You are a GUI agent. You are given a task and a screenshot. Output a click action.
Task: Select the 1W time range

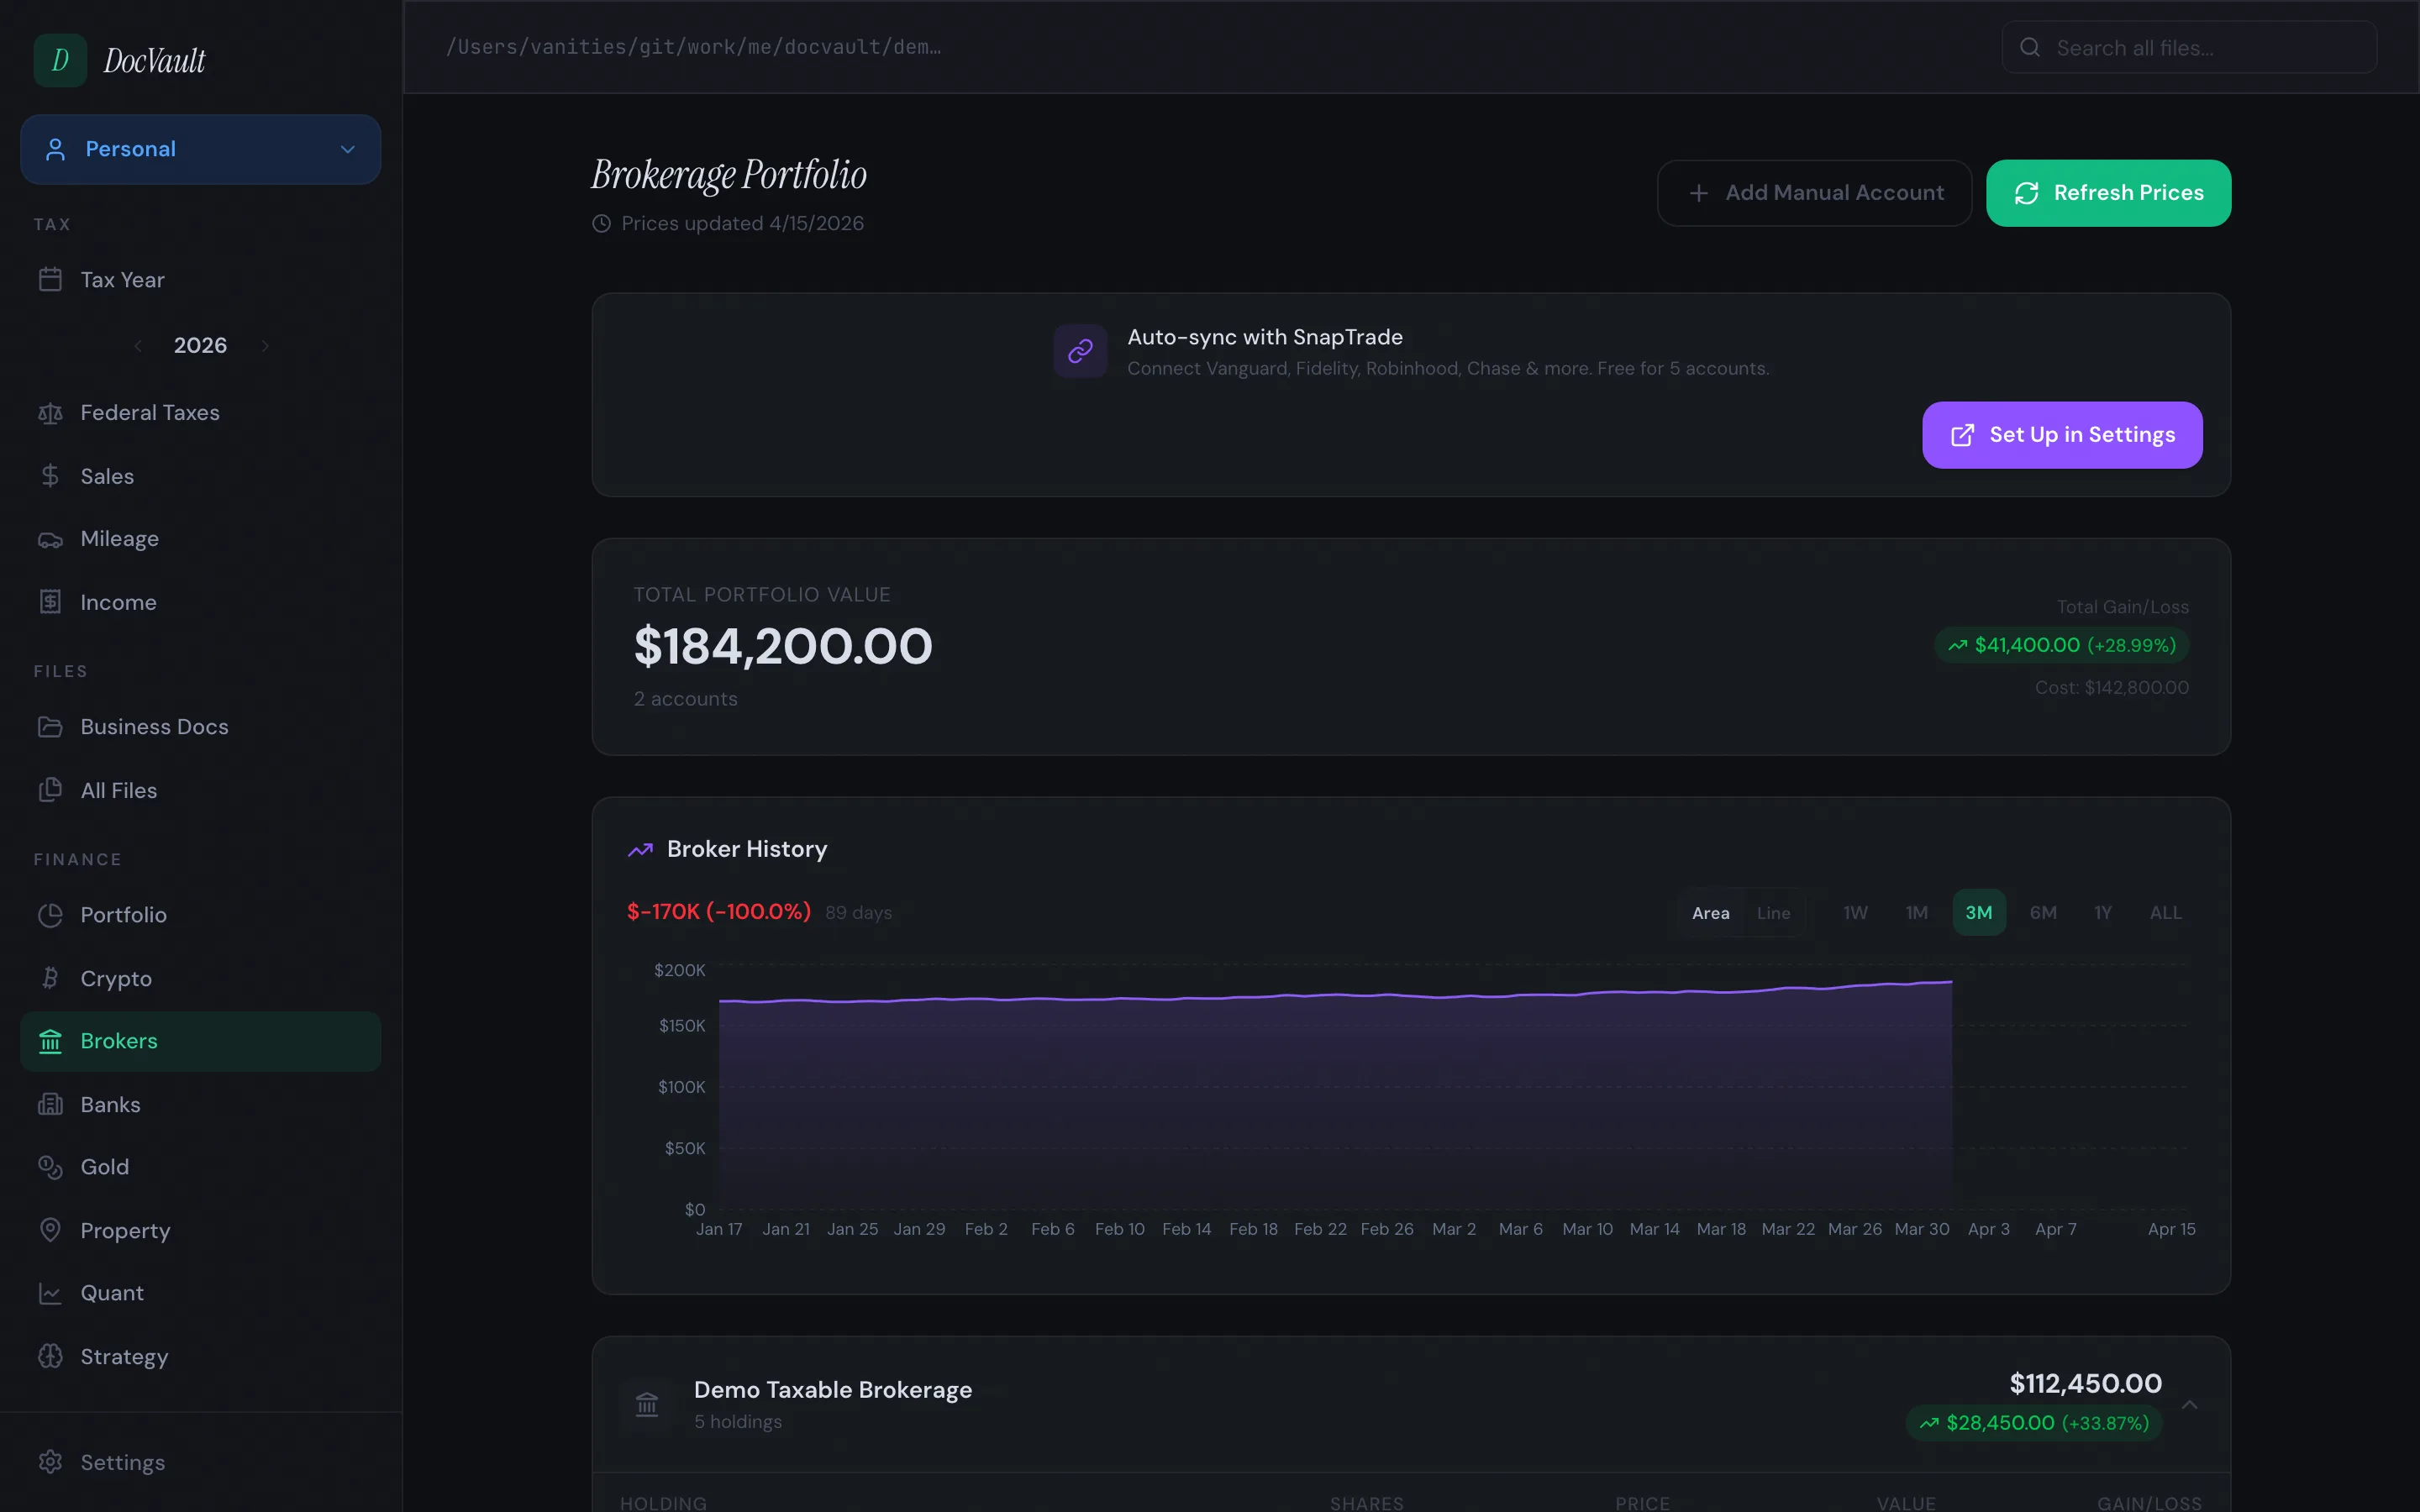1855,913
